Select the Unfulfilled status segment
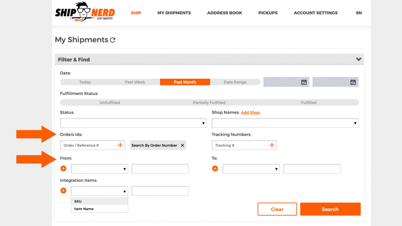 coord(110,102)
